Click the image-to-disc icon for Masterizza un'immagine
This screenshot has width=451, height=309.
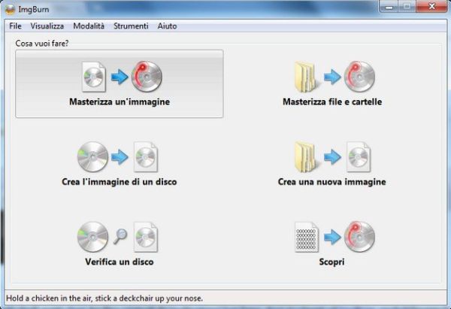120,76
